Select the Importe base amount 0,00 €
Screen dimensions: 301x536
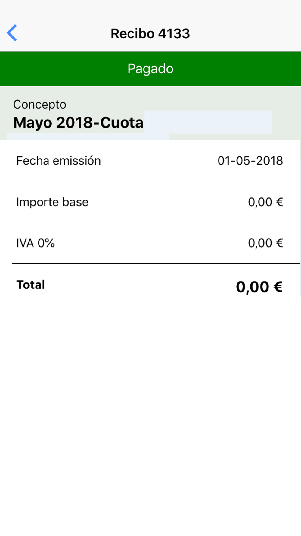(265, 202)
